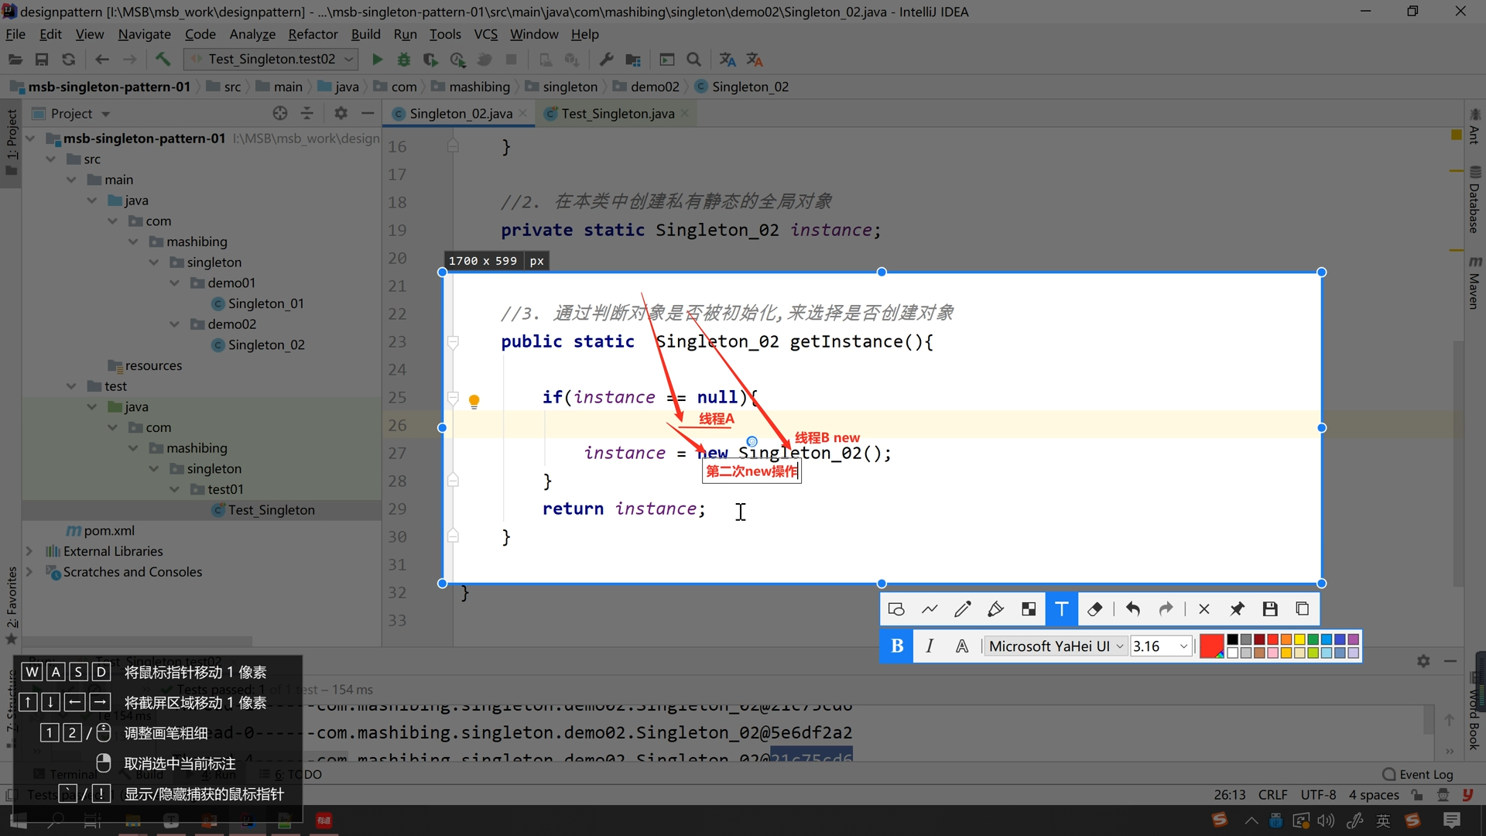Toggle outlined text style
Image resolution: width=1486 pixels, height=836 pixels.
click(962, 646)
